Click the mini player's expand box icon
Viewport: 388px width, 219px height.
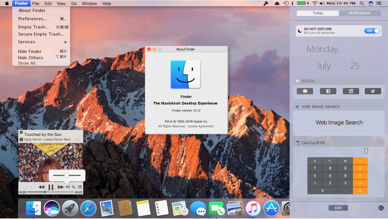point(21,139)
